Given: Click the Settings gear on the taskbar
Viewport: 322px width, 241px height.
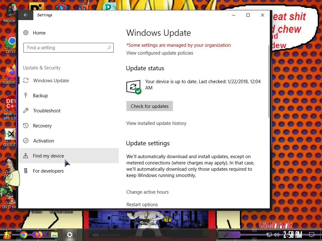Looking at the screenshot, I should pos(69,235).
